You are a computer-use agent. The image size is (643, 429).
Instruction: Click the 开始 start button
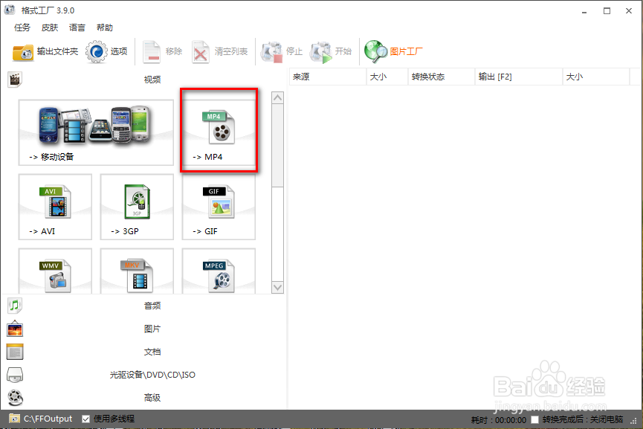tap(331, 52)
